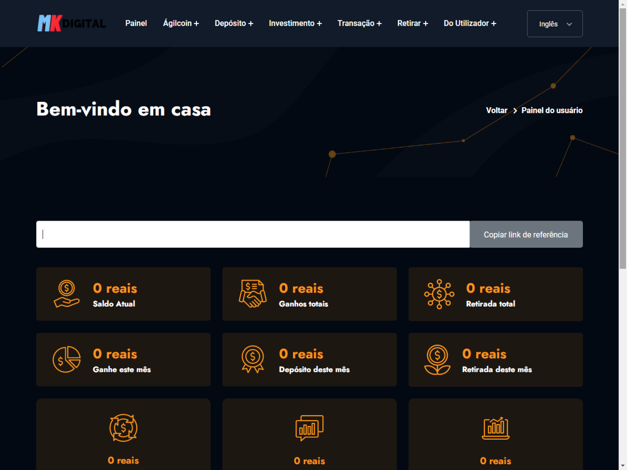Follow the Voltar breadcrumb link
627x470 pixels.
496,110
